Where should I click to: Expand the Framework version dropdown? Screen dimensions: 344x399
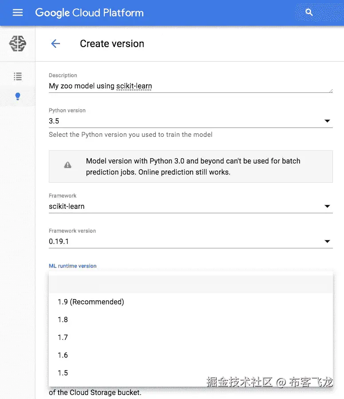pos(327,241)
